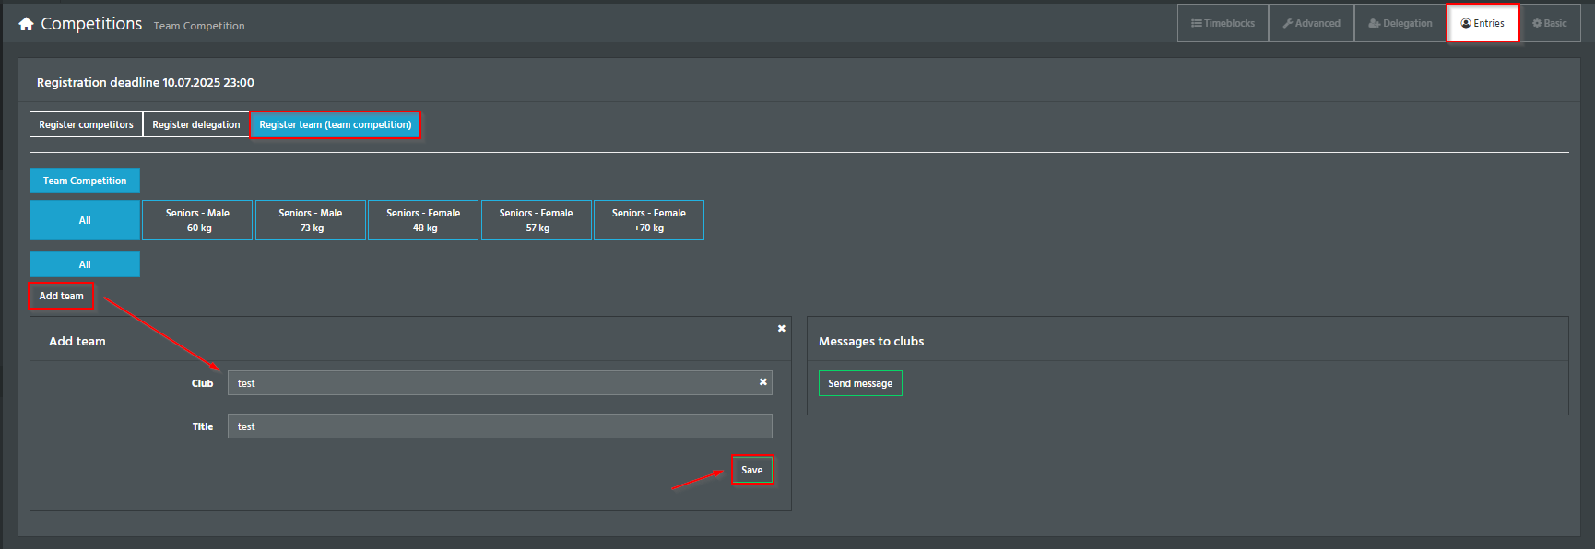Click the Title input field
The width and height of the screenshot is (1595, 549).
pos(500,426)
